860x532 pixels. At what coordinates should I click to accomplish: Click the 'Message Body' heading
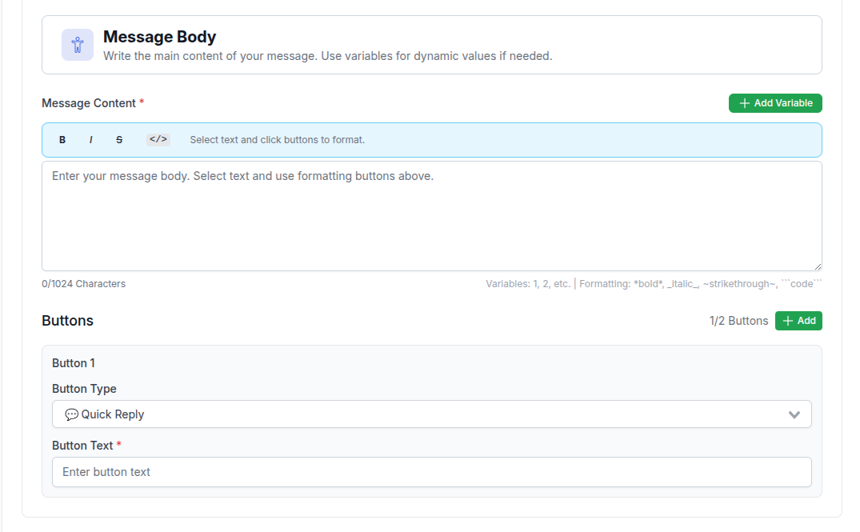click(x=160, y=37)
